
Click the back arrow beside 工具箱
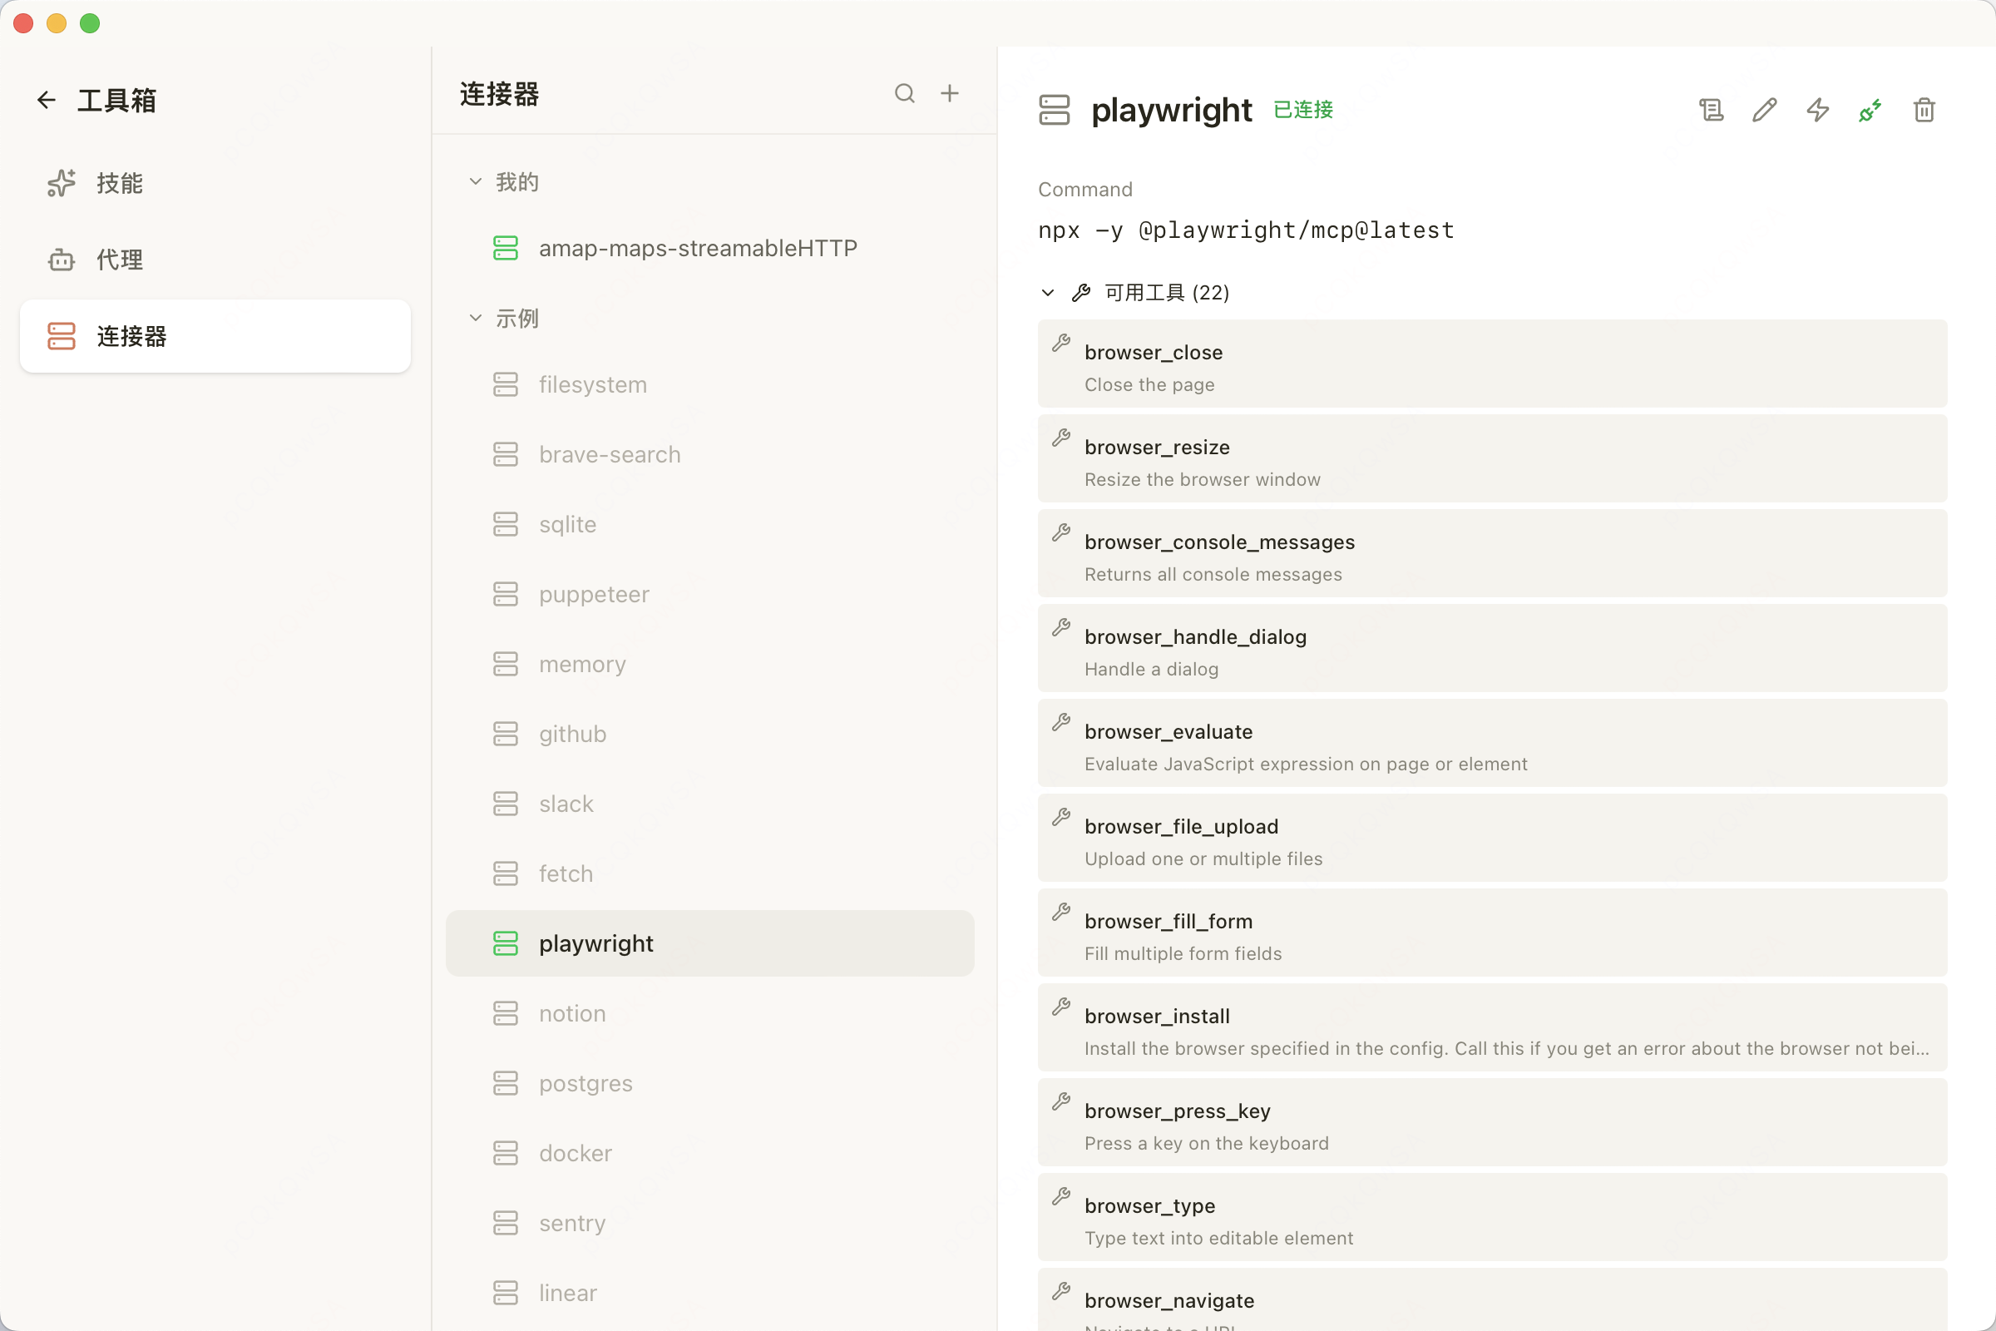pyautogui.click(x=47, y=100)
